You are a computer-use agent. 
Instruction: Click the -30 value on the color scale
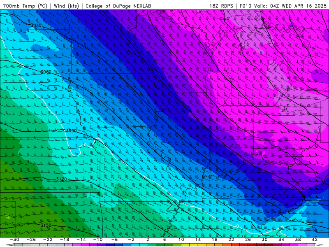[14, 240]
